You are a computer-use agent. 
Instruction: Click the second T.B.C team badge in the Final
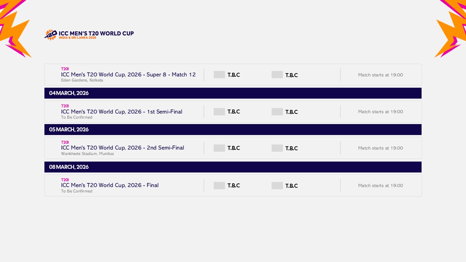coord(277,185)
